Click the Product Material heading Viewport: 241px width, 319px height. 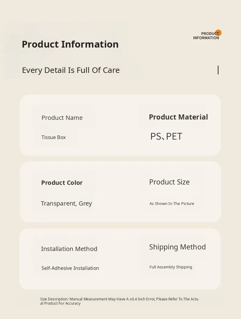[x=178, y=117]
